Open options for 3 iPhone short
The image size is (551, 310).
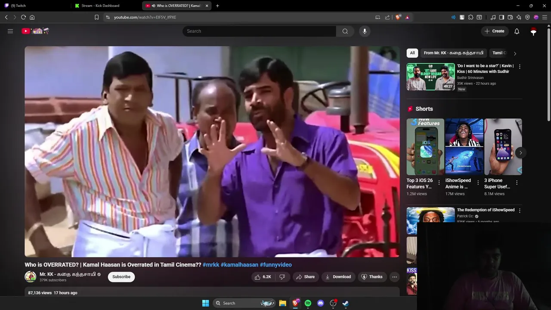tap(517, 183)
